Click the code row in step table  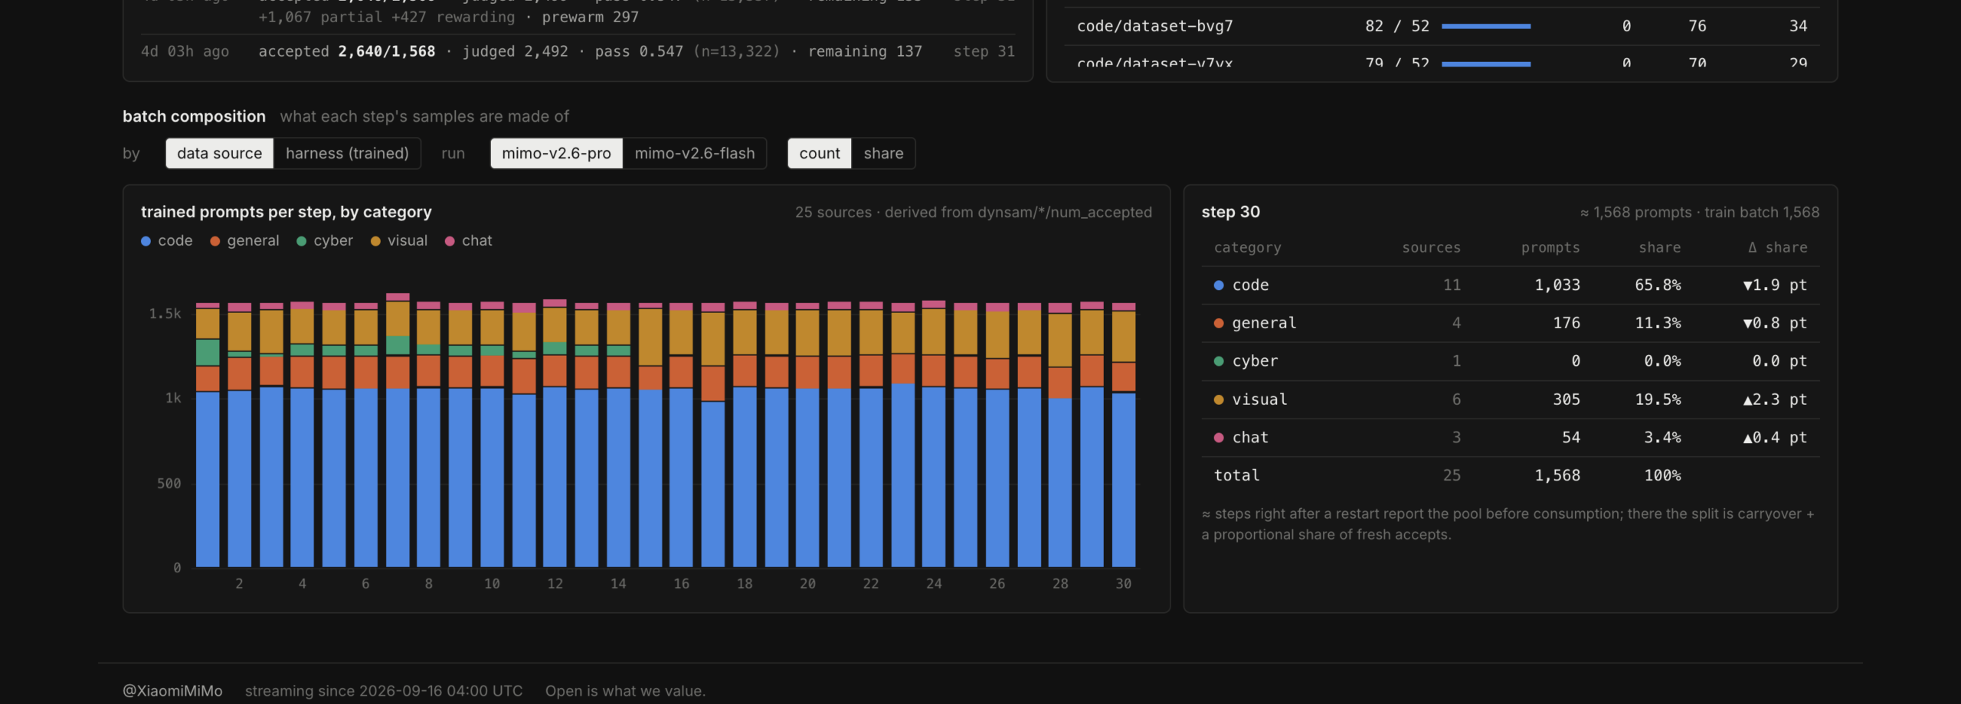tap(1510, 285)
